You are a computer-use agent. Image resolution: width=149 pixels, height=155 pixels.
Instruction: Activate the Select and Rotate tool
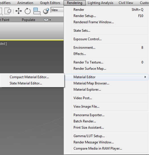coord(28,11)
